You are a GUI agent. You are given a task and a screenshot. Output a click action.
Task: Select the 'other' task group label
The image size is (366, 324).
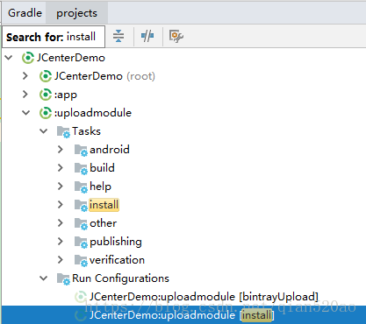pos(103,223)
